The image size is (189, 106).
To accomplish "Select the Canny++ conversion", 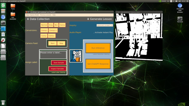I will [53, 30].
